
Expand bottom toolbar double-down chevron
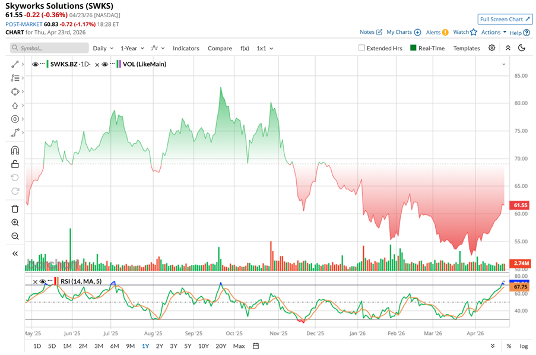(493, 346)
